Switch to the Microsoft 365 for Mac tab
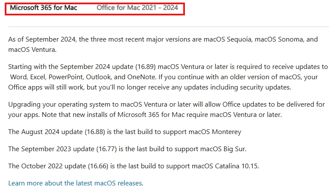The height and width of the screenshot is (188, 329). tap(43, 8)
